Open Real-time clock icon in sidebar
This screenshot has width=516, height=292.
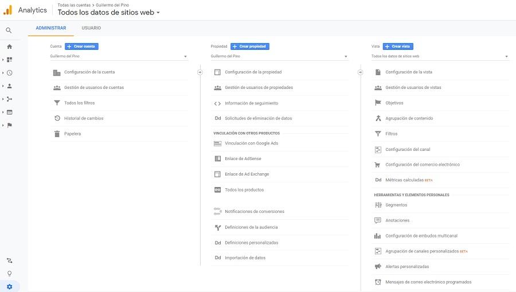(x=10, y=73)
